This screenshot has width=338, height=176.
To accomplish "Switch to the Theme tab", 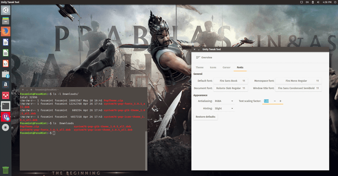I will (x=200, y=68).
